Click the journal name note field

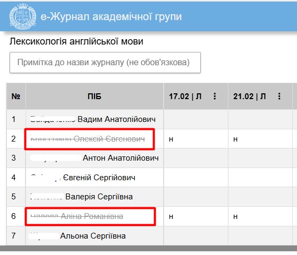point(105,63)
